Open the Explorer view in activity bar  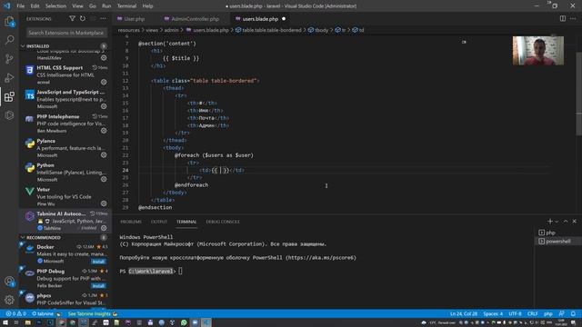pos(9,22)
